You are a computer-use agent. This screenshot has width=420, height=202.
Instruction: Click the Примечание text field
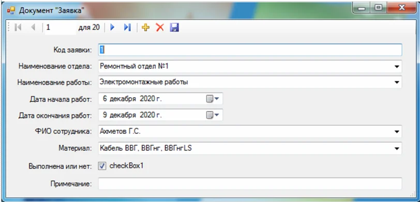[x=250, y=184]
